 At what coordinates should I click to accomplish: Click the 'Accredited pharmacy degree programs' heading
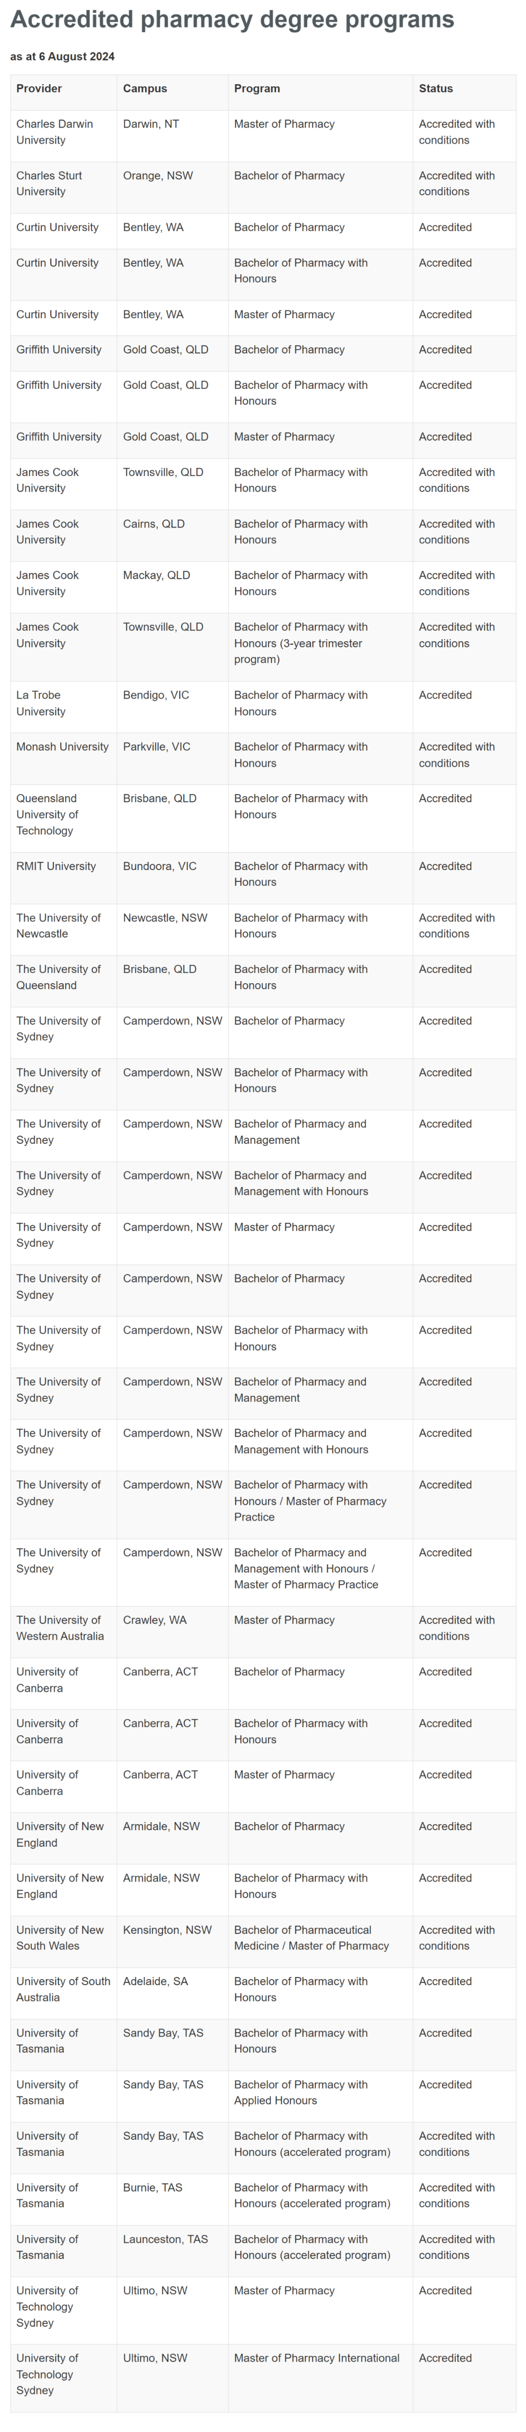point(231,20)
